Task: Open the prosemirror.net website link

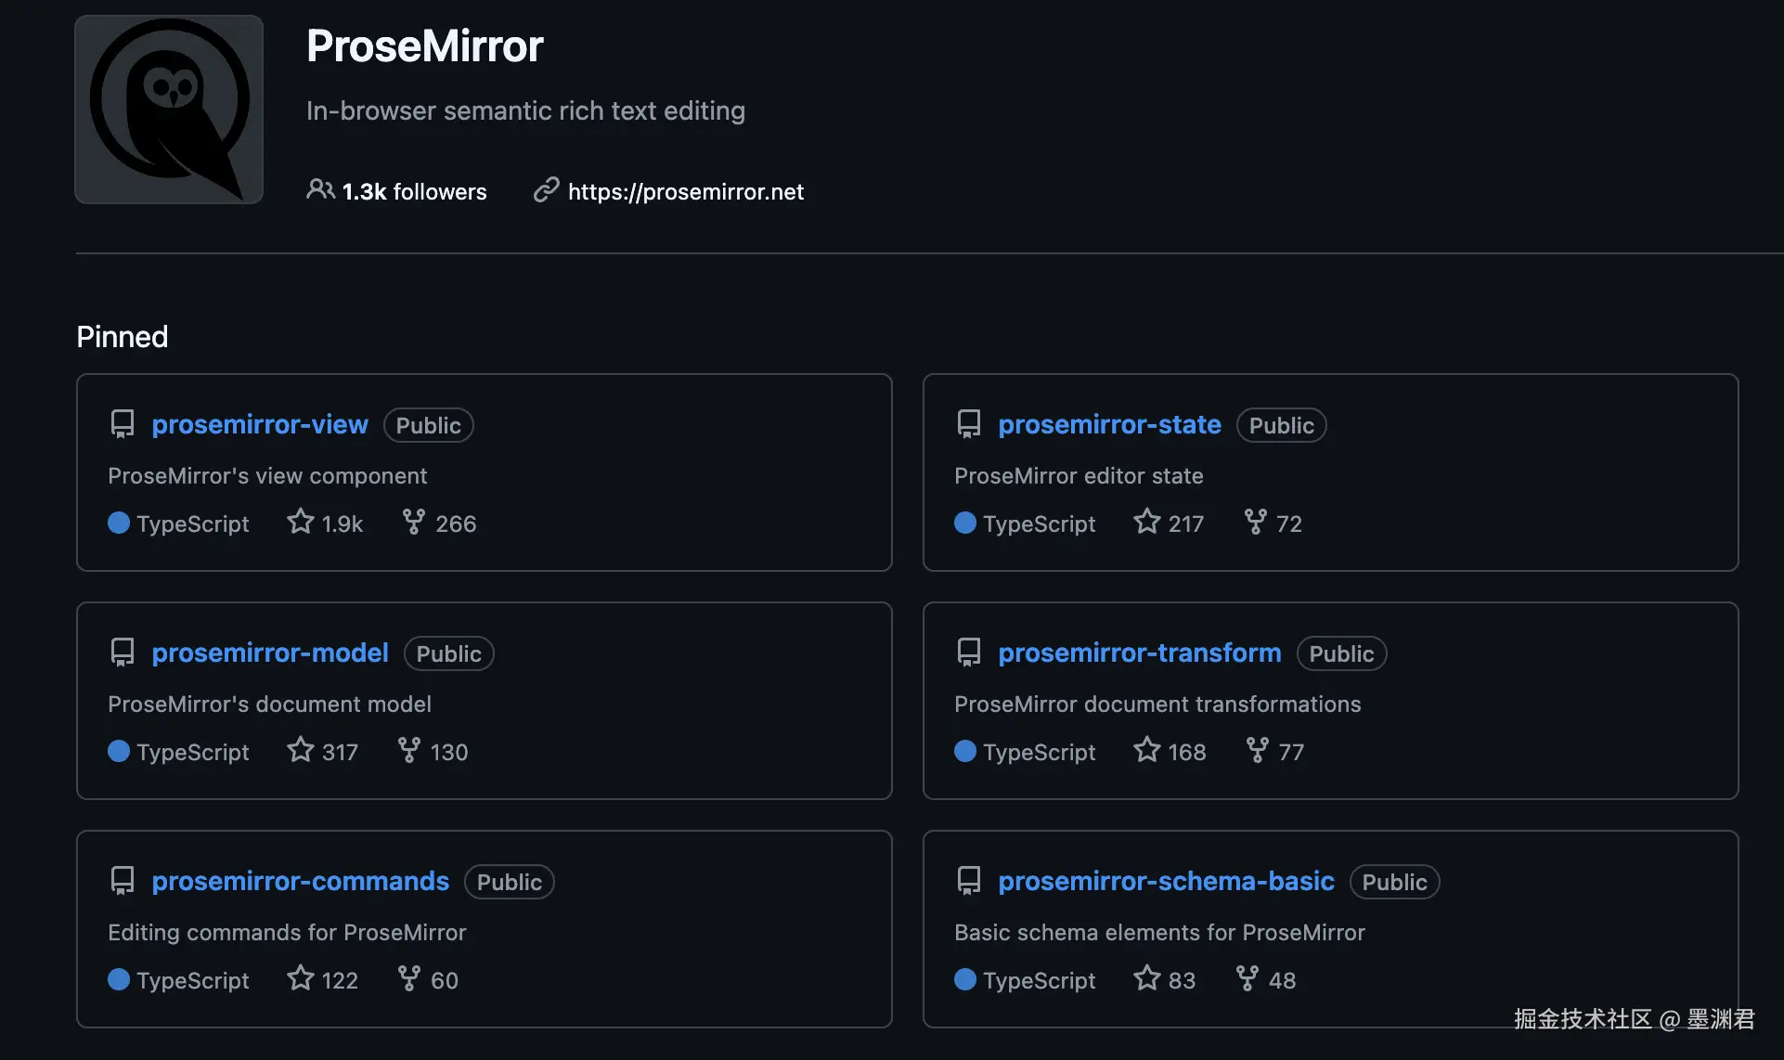Action: click(x=685, y=192)
